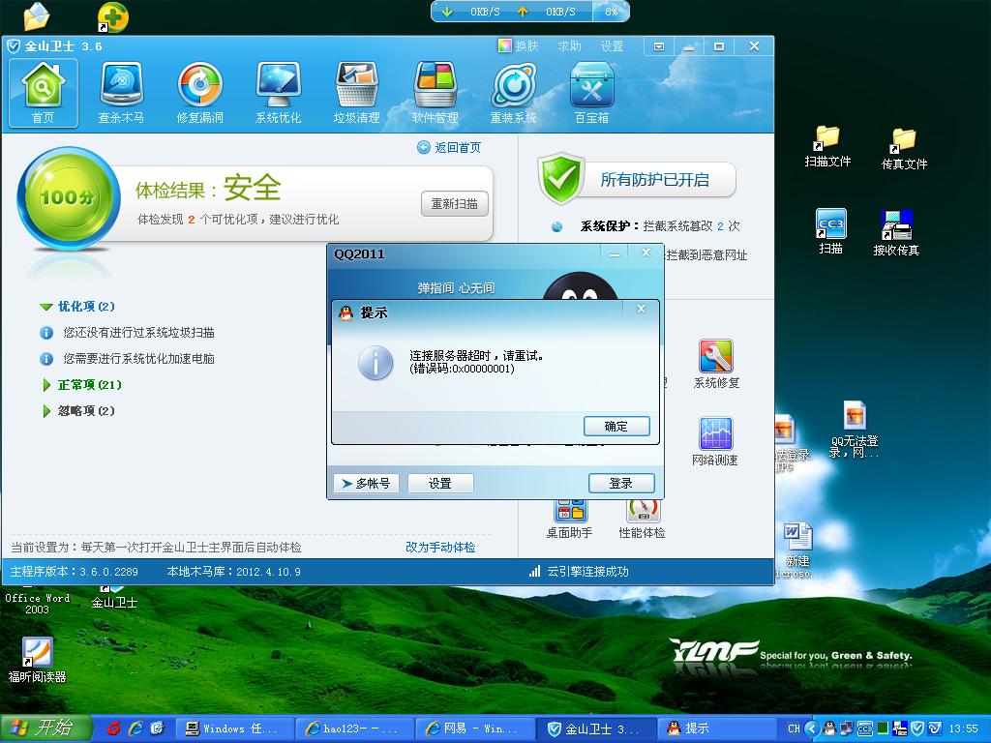Open 系统修复 tool icon
Image resolution: width=991 pixels, height=743 pixels.
pyautogui.click(x=716, y=364)
